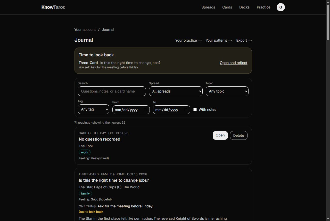This screenshot has height=221, width=330.
Task: Navigate to Practice
Action: coord(263,7)
